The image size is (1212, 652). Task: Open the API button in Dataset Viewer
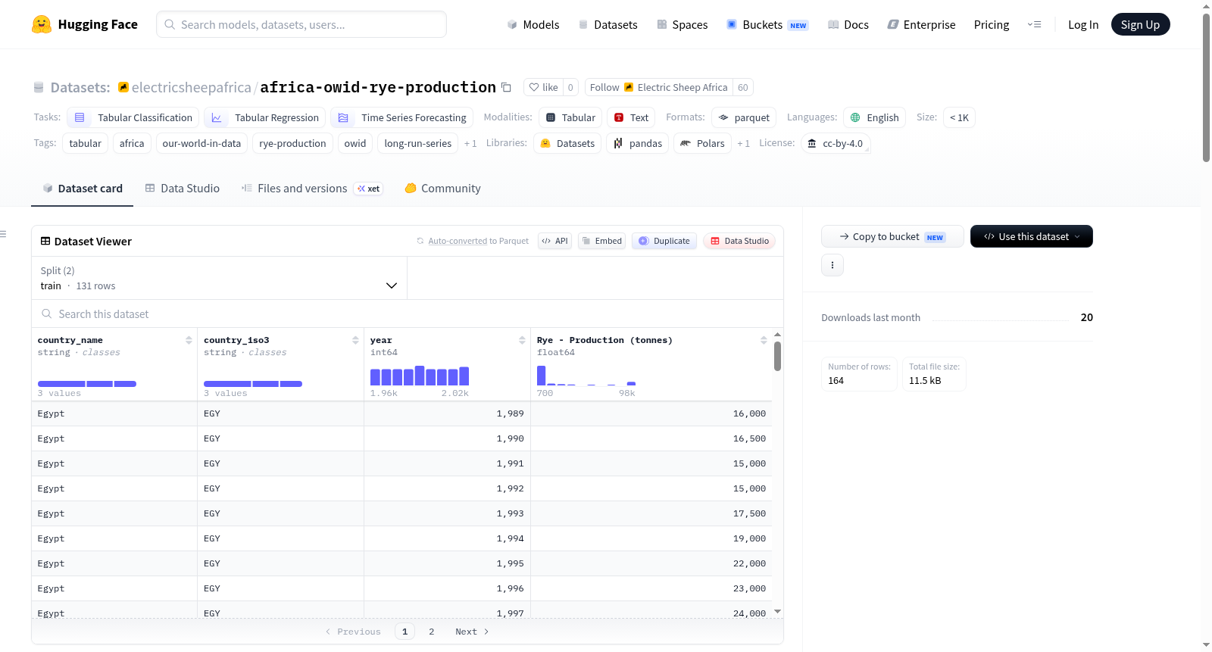(554, 241)
